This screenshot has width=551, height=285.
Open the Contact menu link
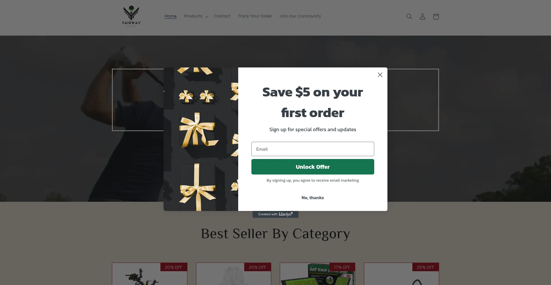222,16
